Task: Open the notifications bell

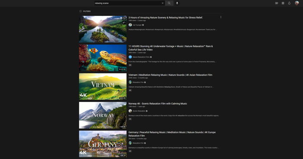Action: tap(289, 3)
